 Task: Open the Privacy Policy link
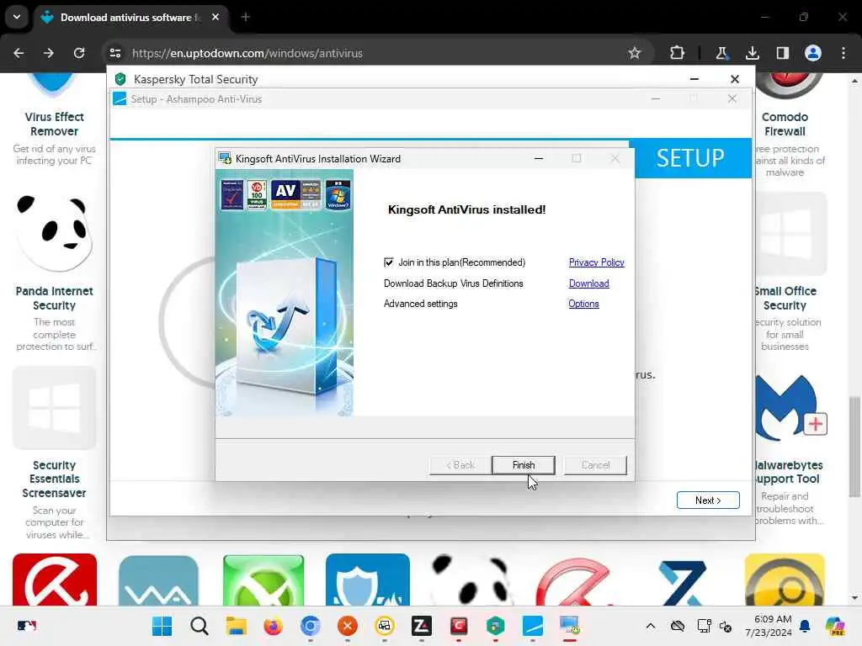597,262
